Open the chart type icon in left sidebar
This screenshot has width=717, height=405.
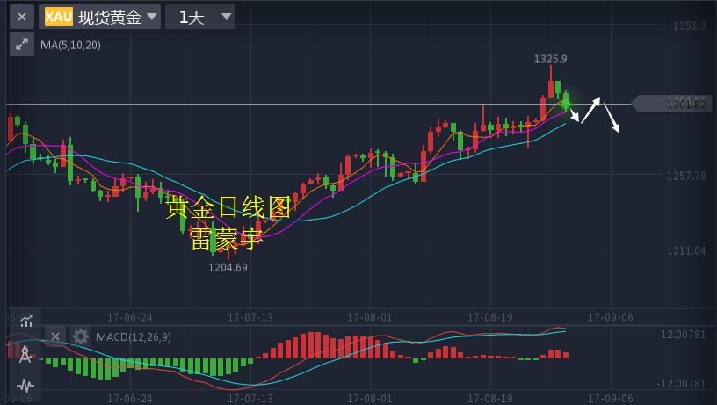pyautogui.click(x=25, y=322)
